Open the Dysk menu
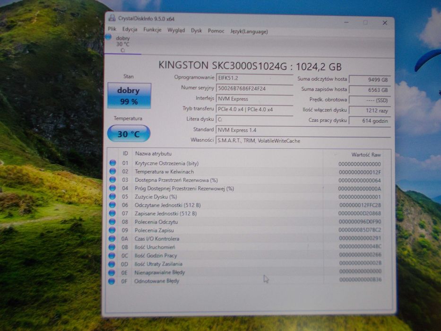Screen dimensions: 441x331 pyautogui.click(x=196, y=30)
